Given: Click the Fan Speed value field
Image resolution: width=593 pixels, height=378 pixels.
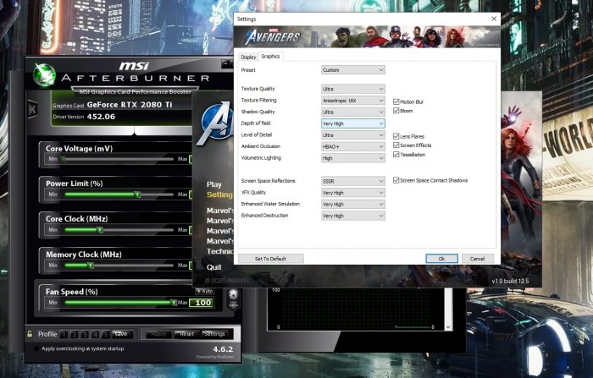Looking at the screenshot, I should pos(202,303).
